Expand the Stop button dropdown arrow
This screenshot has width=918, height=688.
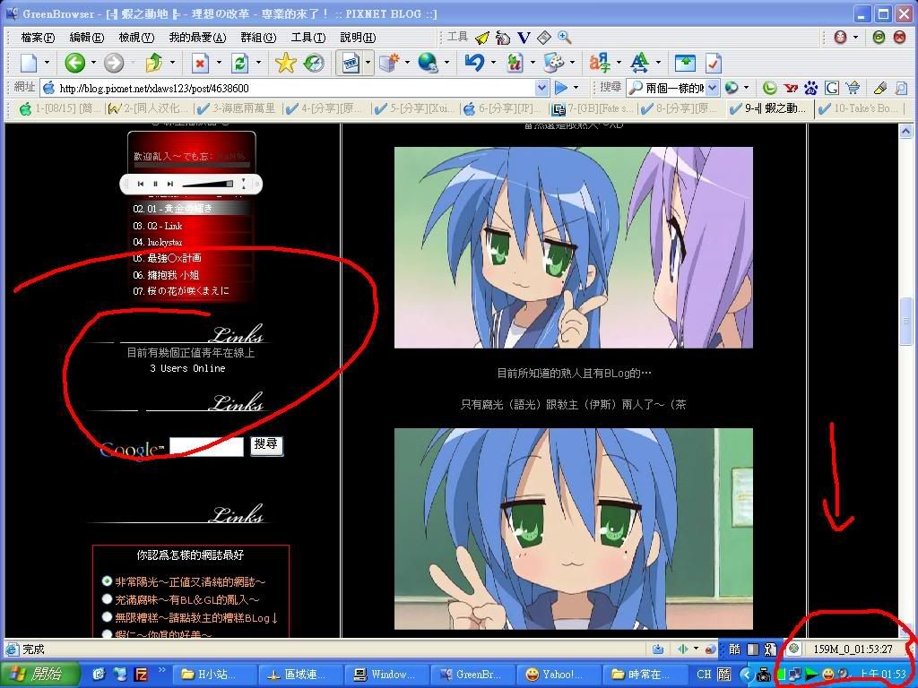coord(219,63)
